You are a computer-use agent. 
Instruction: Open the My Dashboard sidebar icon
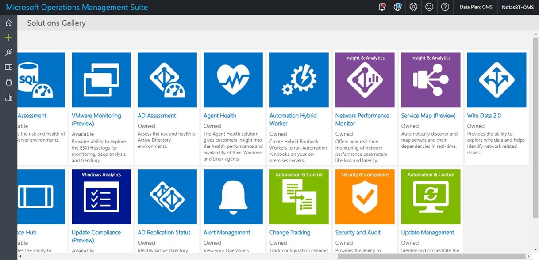8,67
